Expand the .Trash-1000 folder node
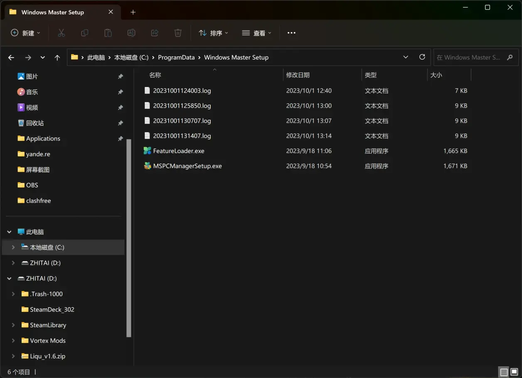This screenshot has width=522, height=378. pos(13,294)
